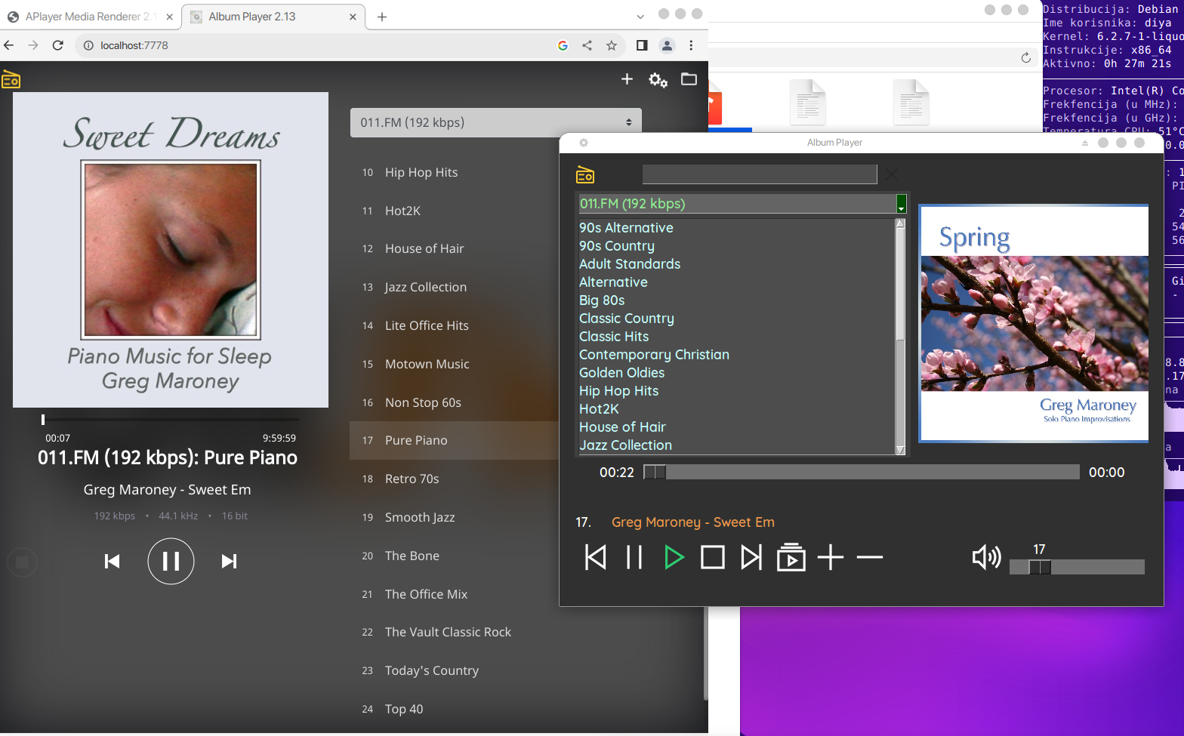Skip to previous track in web player
1184x736 pixels.
(113, 561)
